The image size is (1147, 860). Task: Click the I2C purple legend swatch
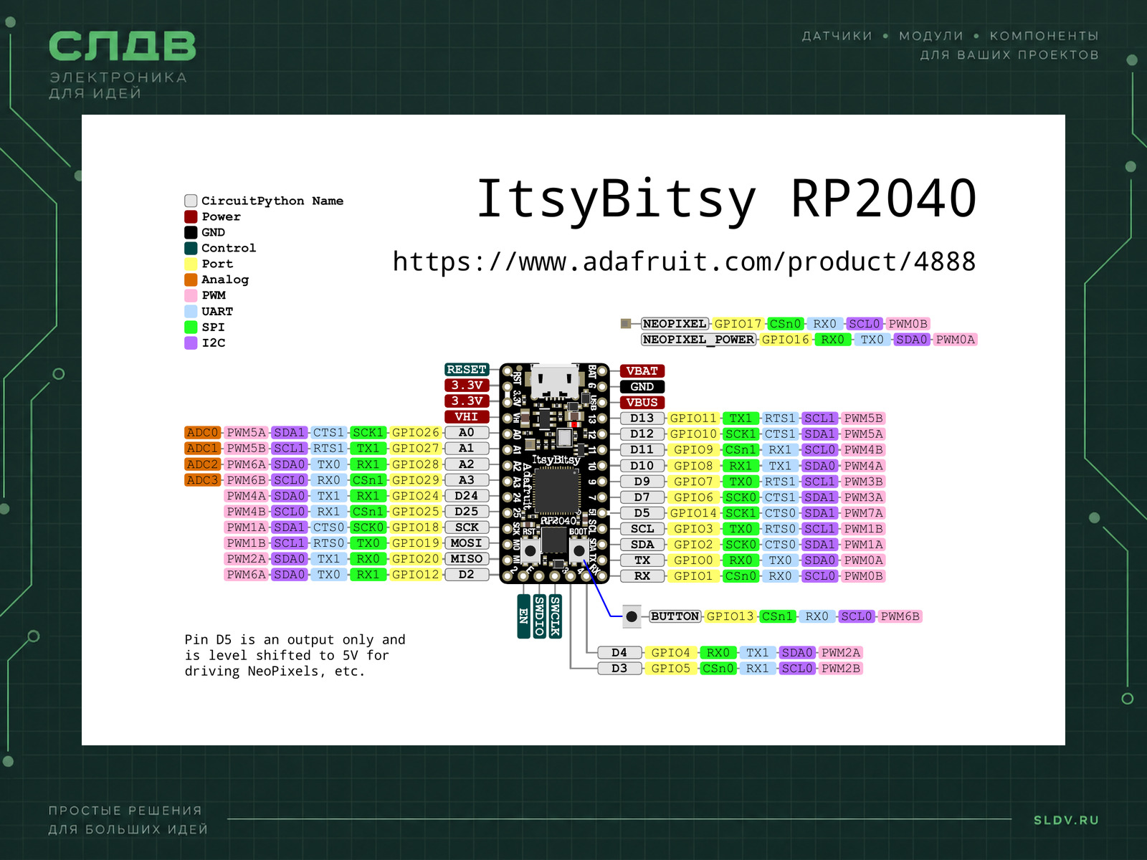[x=191, y=343]
